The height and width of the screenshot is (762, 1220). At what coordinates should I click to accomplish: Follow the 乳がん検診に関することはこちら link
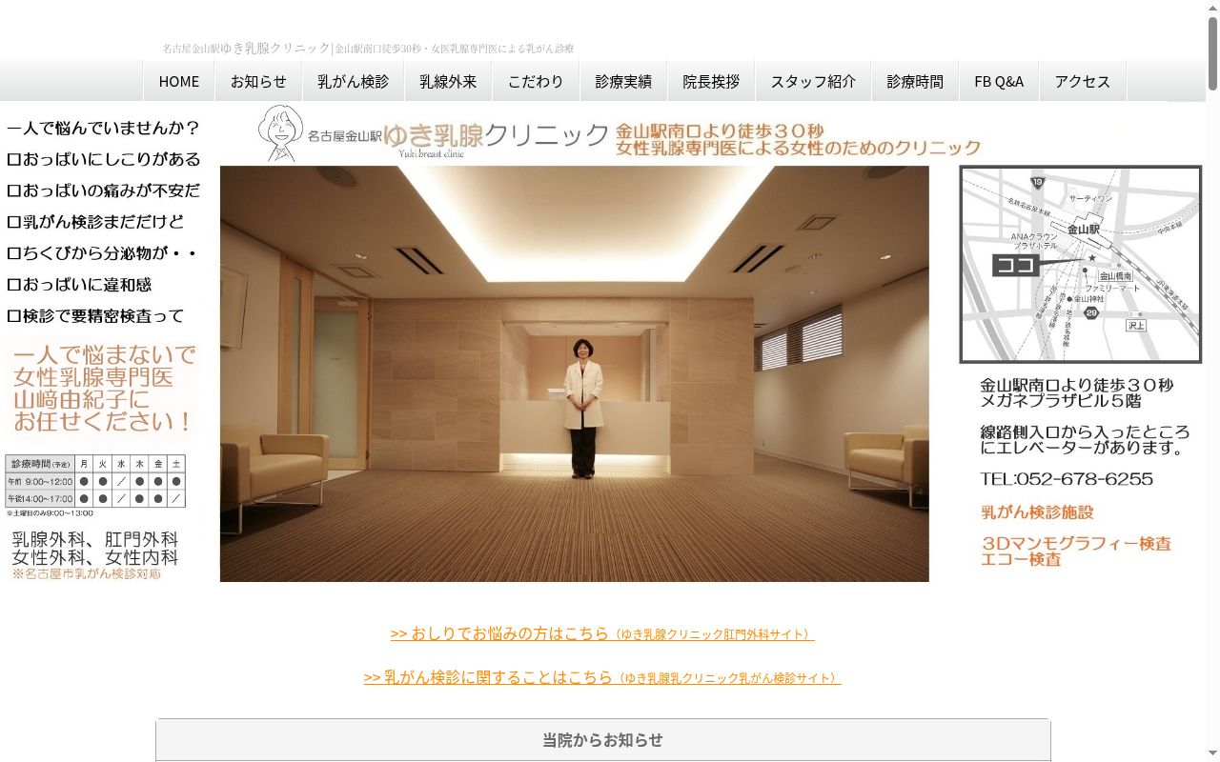tap(602, 677)
